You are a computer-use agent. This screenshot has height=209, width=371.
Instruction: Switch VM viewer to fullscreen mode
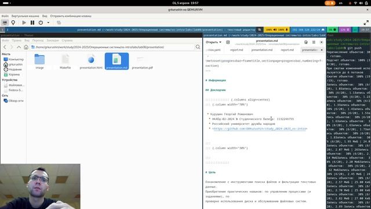366,23
